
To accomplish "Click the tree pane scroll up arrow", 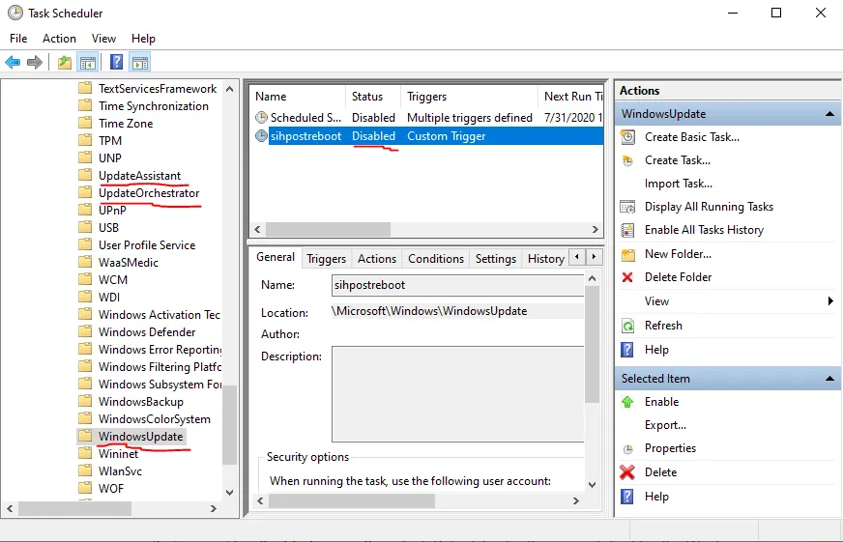I will pos(229,89).
